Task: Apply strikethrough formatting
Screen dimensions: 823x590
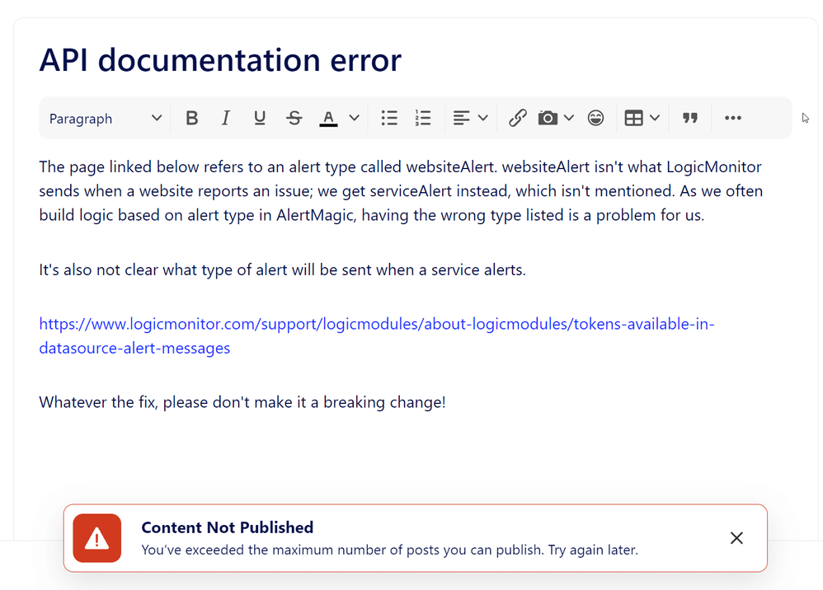Action: tap(294, 118)
